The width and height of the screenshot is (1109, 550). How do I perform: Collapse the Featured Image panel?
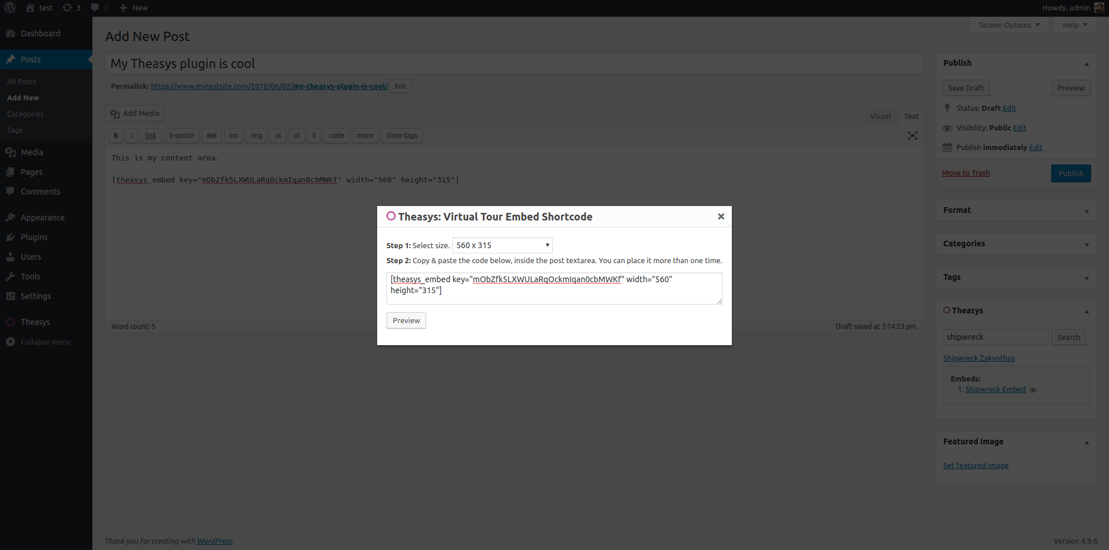coord(1086,443)
